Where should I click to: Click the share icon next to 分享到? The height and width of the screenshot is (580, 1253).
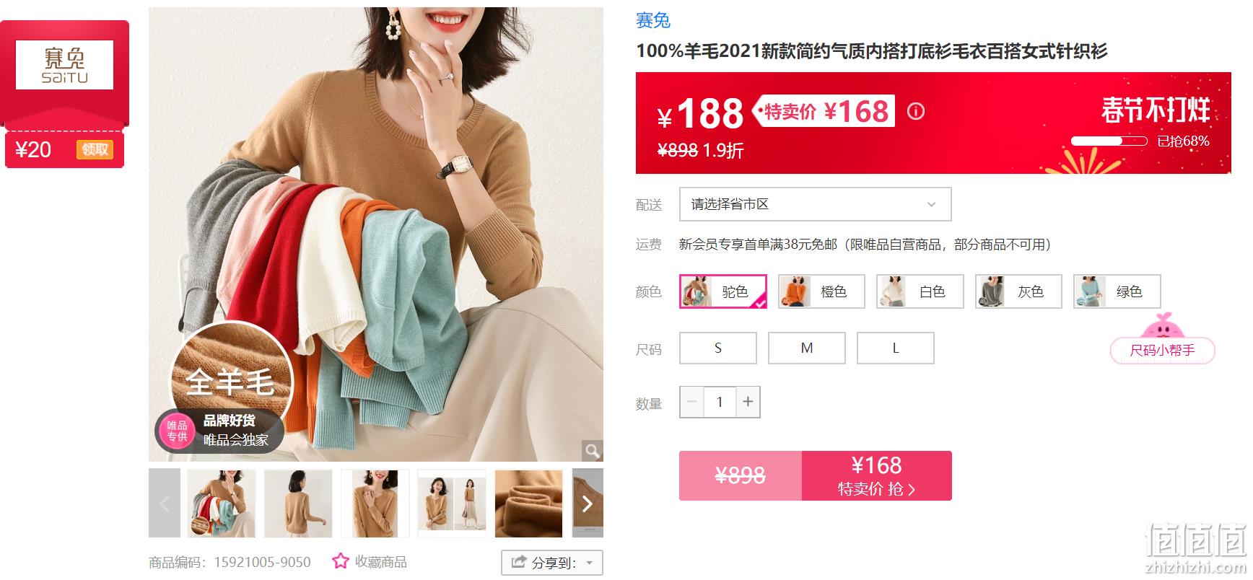[x=519, y=563]
